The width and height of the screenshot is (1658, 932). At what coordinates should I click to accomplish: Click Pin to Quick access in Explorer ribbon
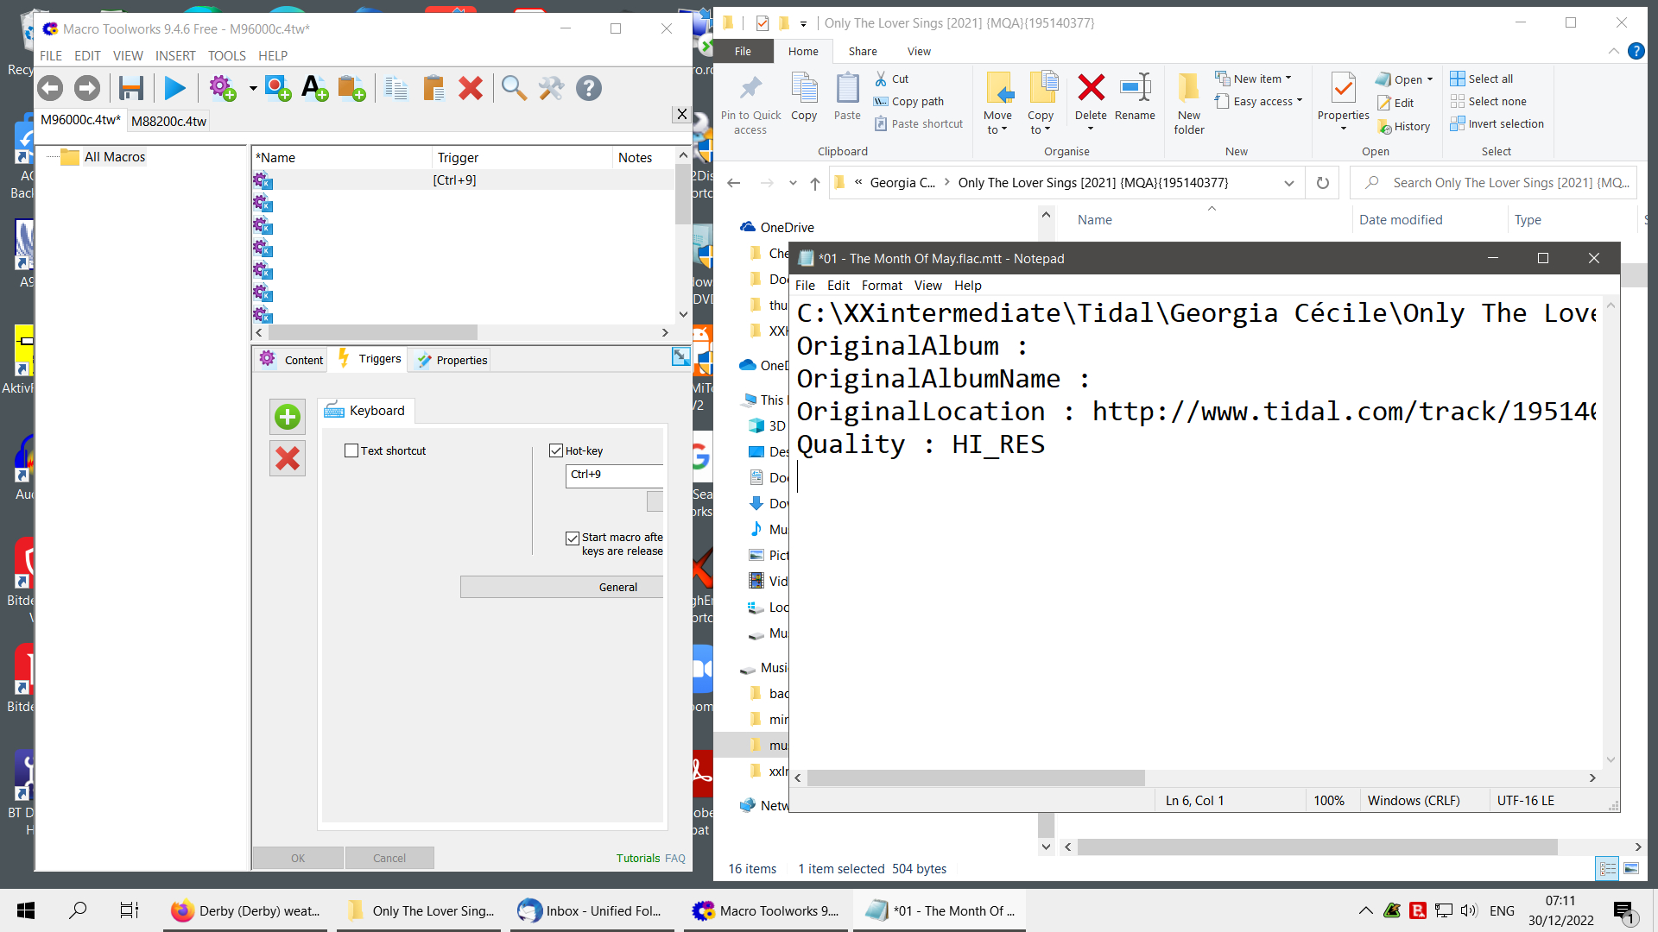point(750,105)
